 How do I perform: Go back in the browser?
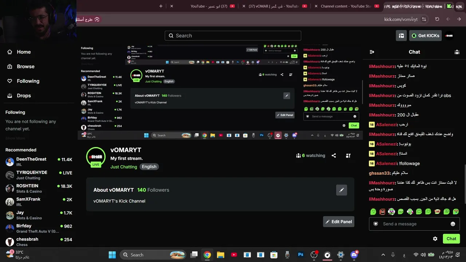coord(459,19)
